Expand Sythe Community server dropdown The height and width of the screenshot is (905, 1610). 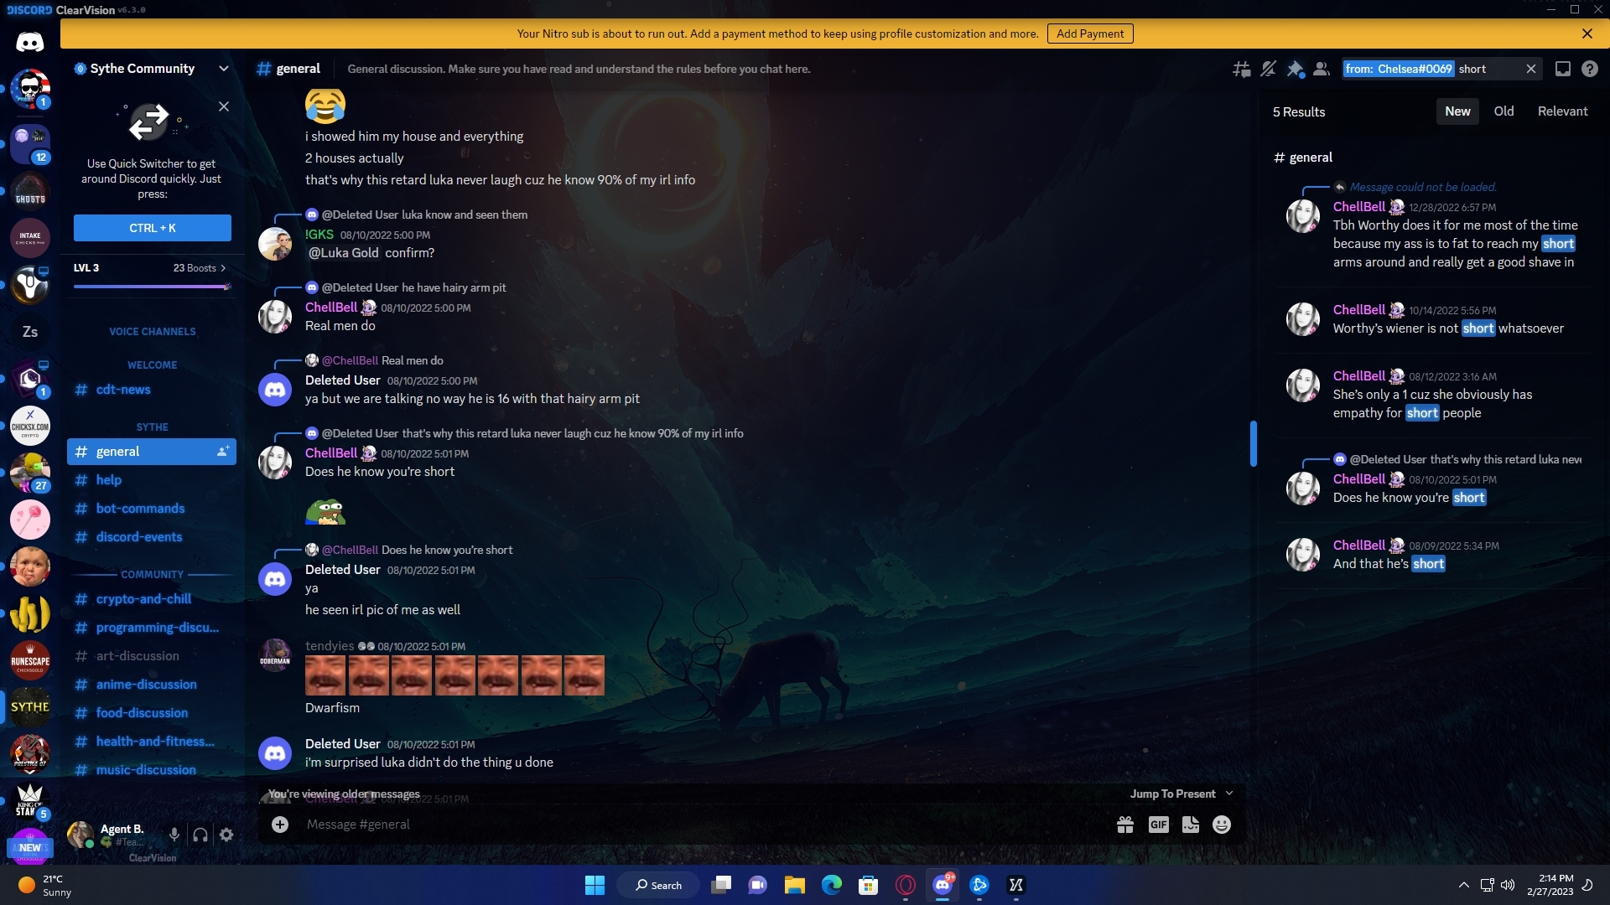pyautogui.click(x=223, y=69)
